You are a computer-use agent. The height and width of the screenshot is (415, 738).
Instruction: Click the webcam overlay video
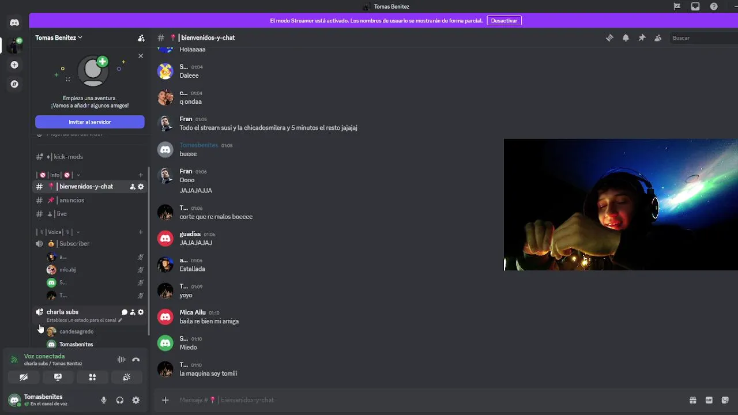pyautogui.click(x=621, y=205)
